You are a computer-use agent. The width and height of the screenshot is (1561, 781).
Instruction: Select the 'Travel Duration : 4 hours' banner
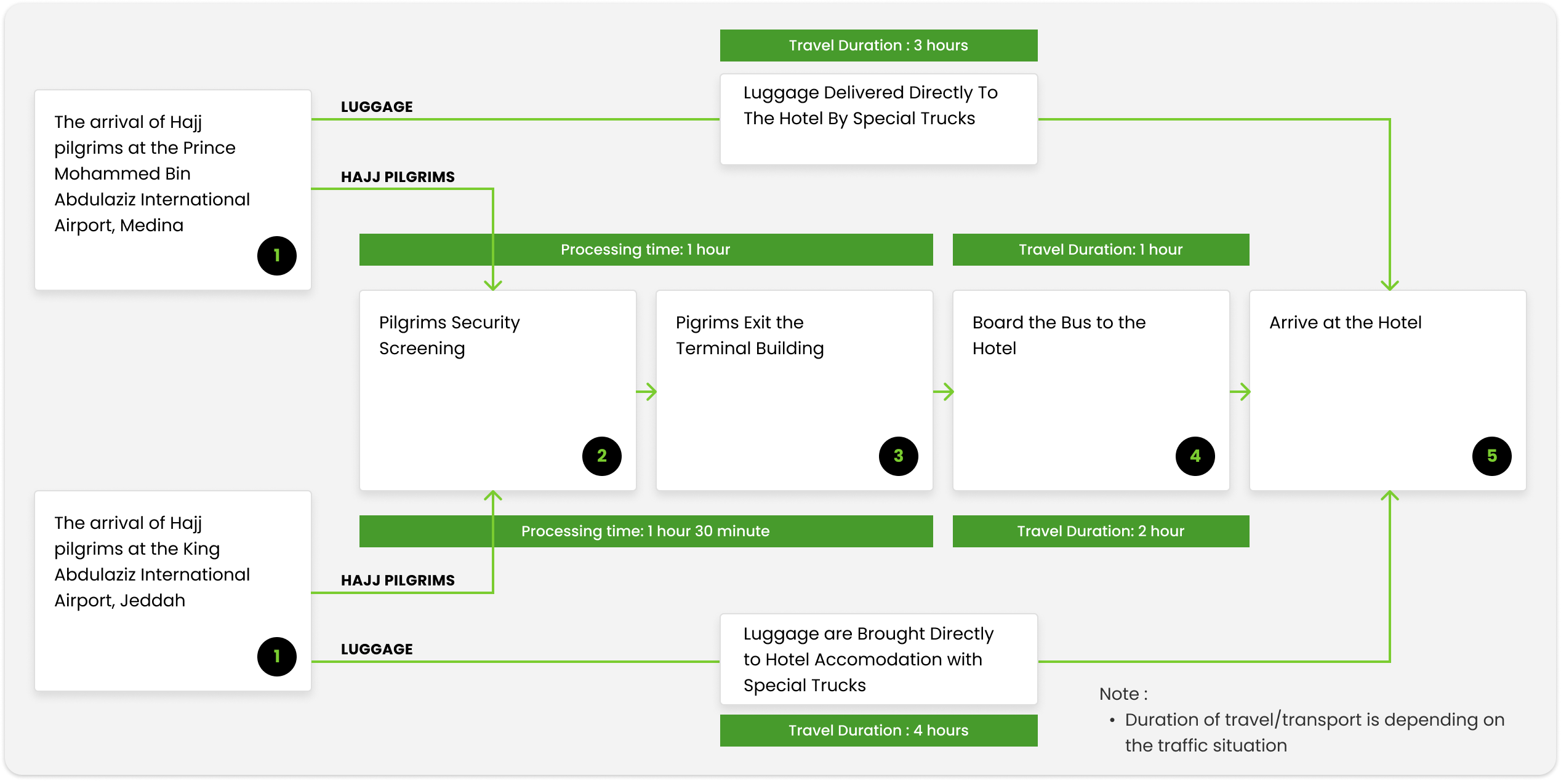(x=878, y=731)
